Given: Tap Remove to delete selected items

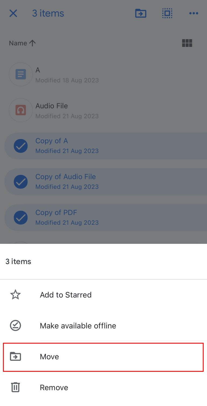Looking at the screenshot, I should pos(54,387).
